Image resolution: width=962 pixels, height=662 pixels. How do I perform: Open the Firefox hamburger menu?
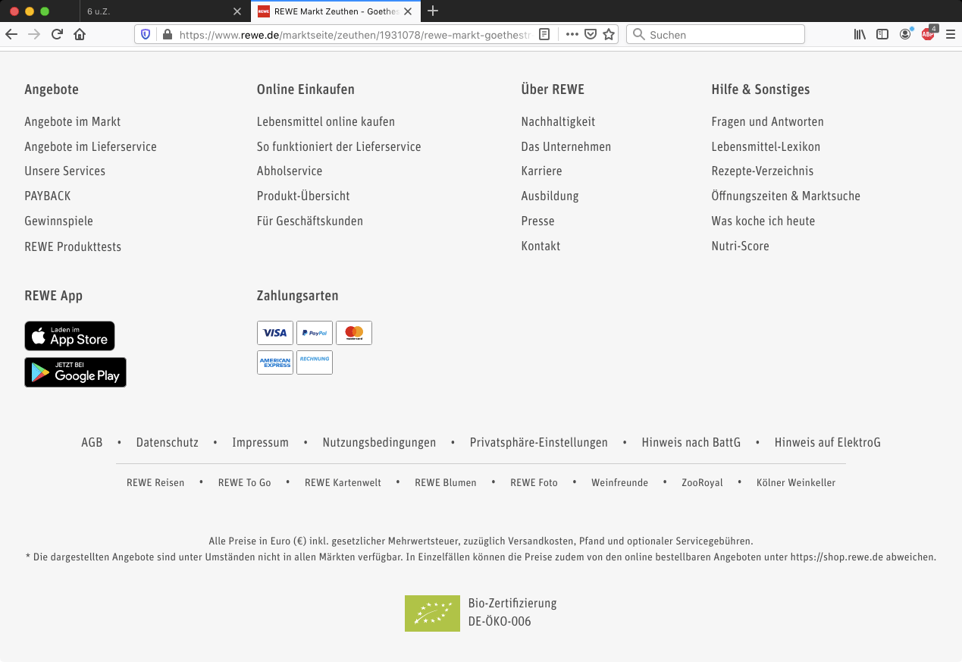[x=951, y=34]
